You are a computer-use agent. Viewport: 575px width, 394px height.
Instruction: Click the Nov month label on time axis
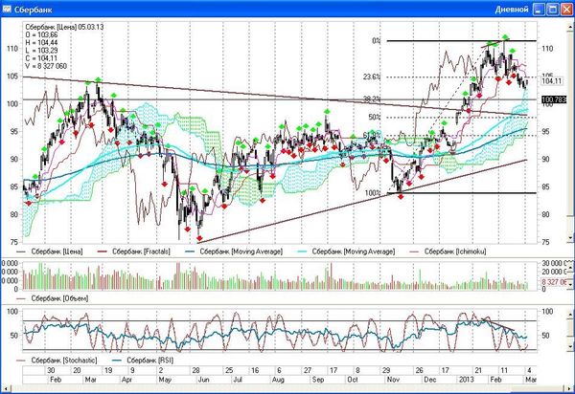coord(393,380)
